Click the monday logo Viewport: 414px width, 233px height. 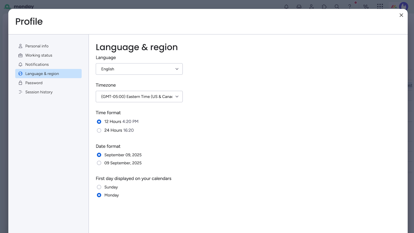tap(19, 7)
